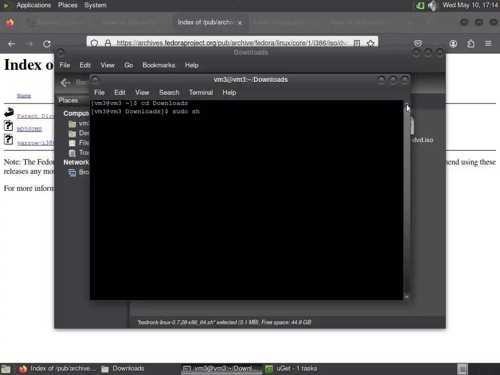Screen dimensions: 500x375
Task: Click the Firefox URL address field
Action: click(x=232, y=43)
